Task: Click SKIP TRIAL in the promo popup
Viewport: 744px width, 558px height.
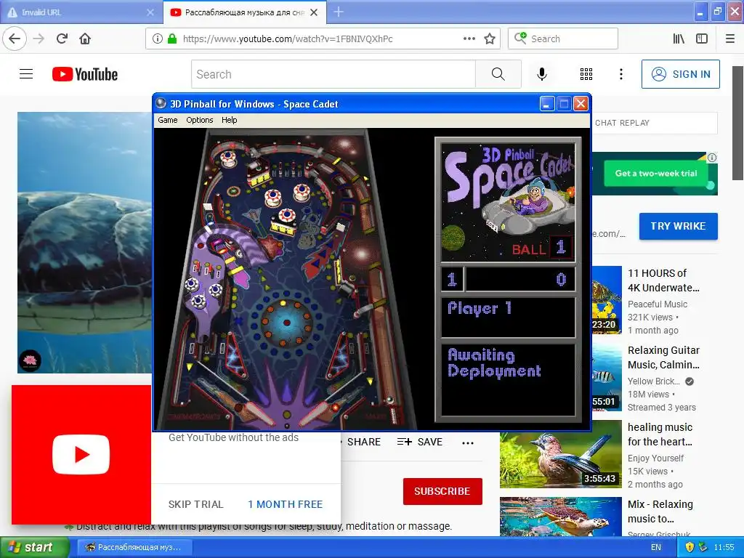Action: coord(195,504)
